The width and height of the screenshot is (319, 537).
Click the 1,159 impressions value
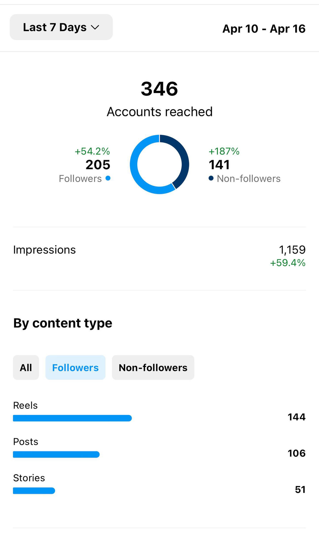point(292,250)
